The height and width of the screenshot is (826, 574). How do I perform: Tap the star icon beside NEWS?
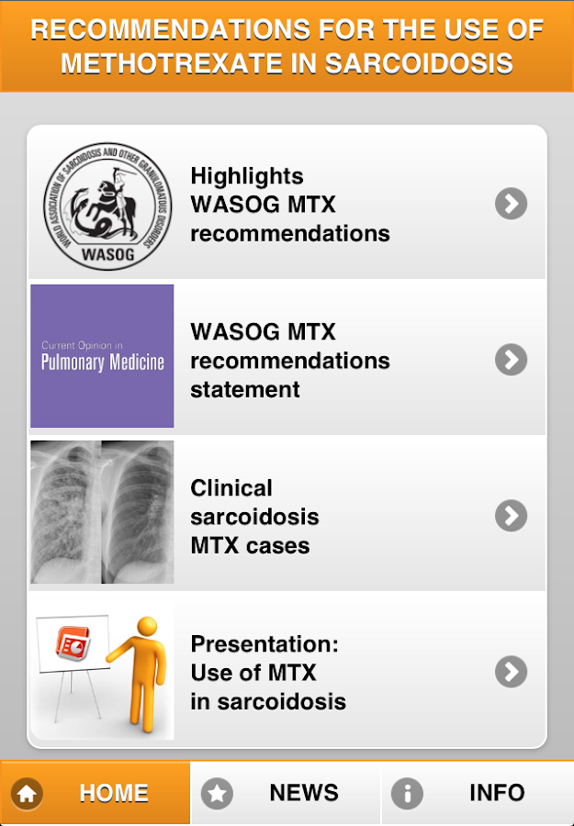point(218,794)
